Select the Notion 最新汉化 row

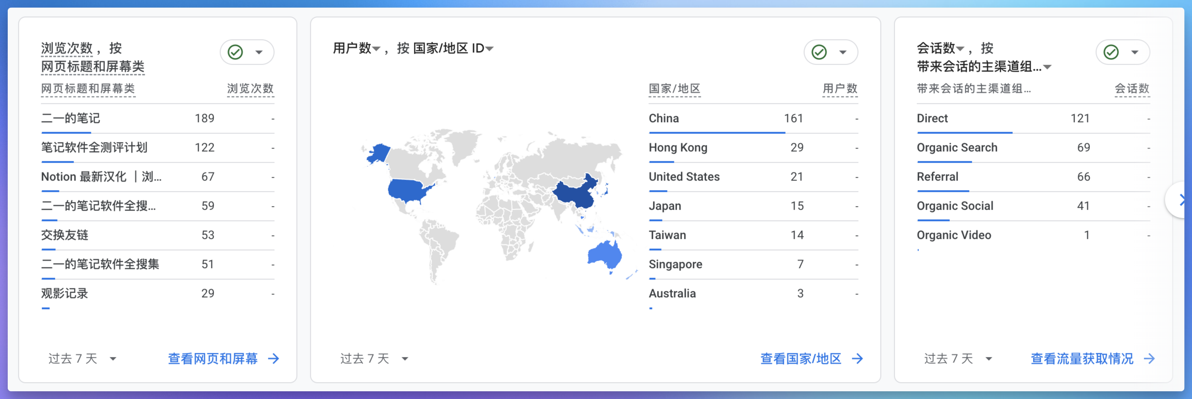point(158,176)
